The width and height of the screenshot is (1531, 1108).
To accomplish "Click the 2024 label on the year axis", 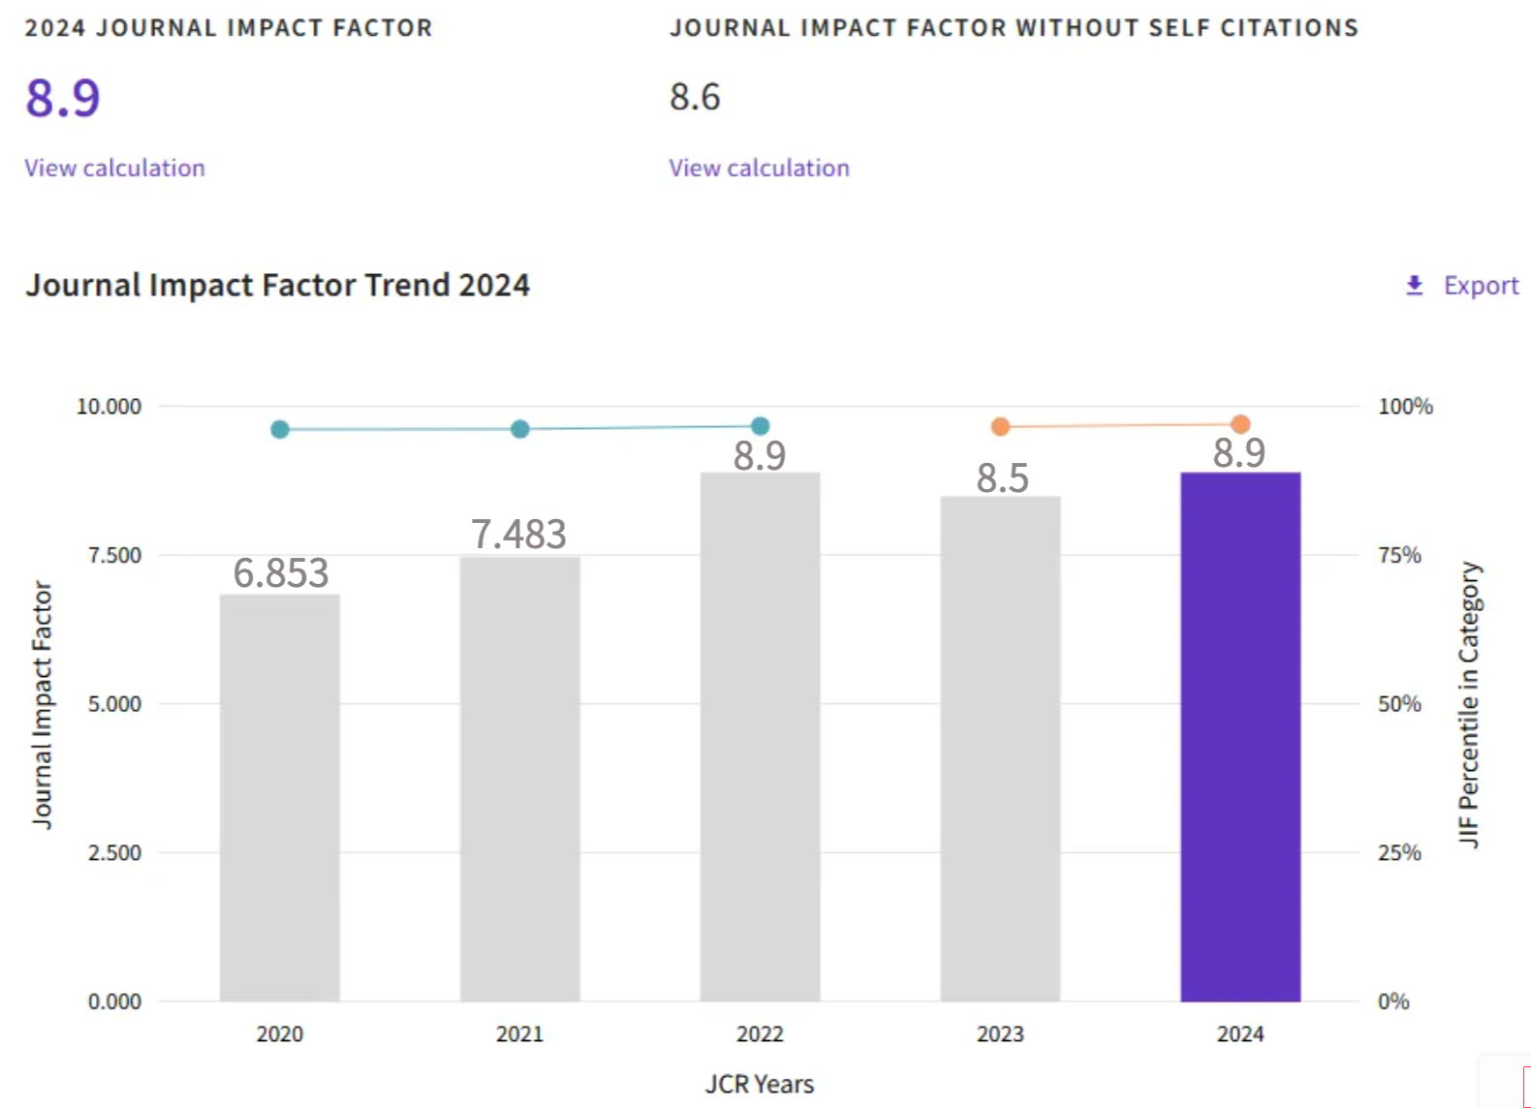I will point(1240,1033).
